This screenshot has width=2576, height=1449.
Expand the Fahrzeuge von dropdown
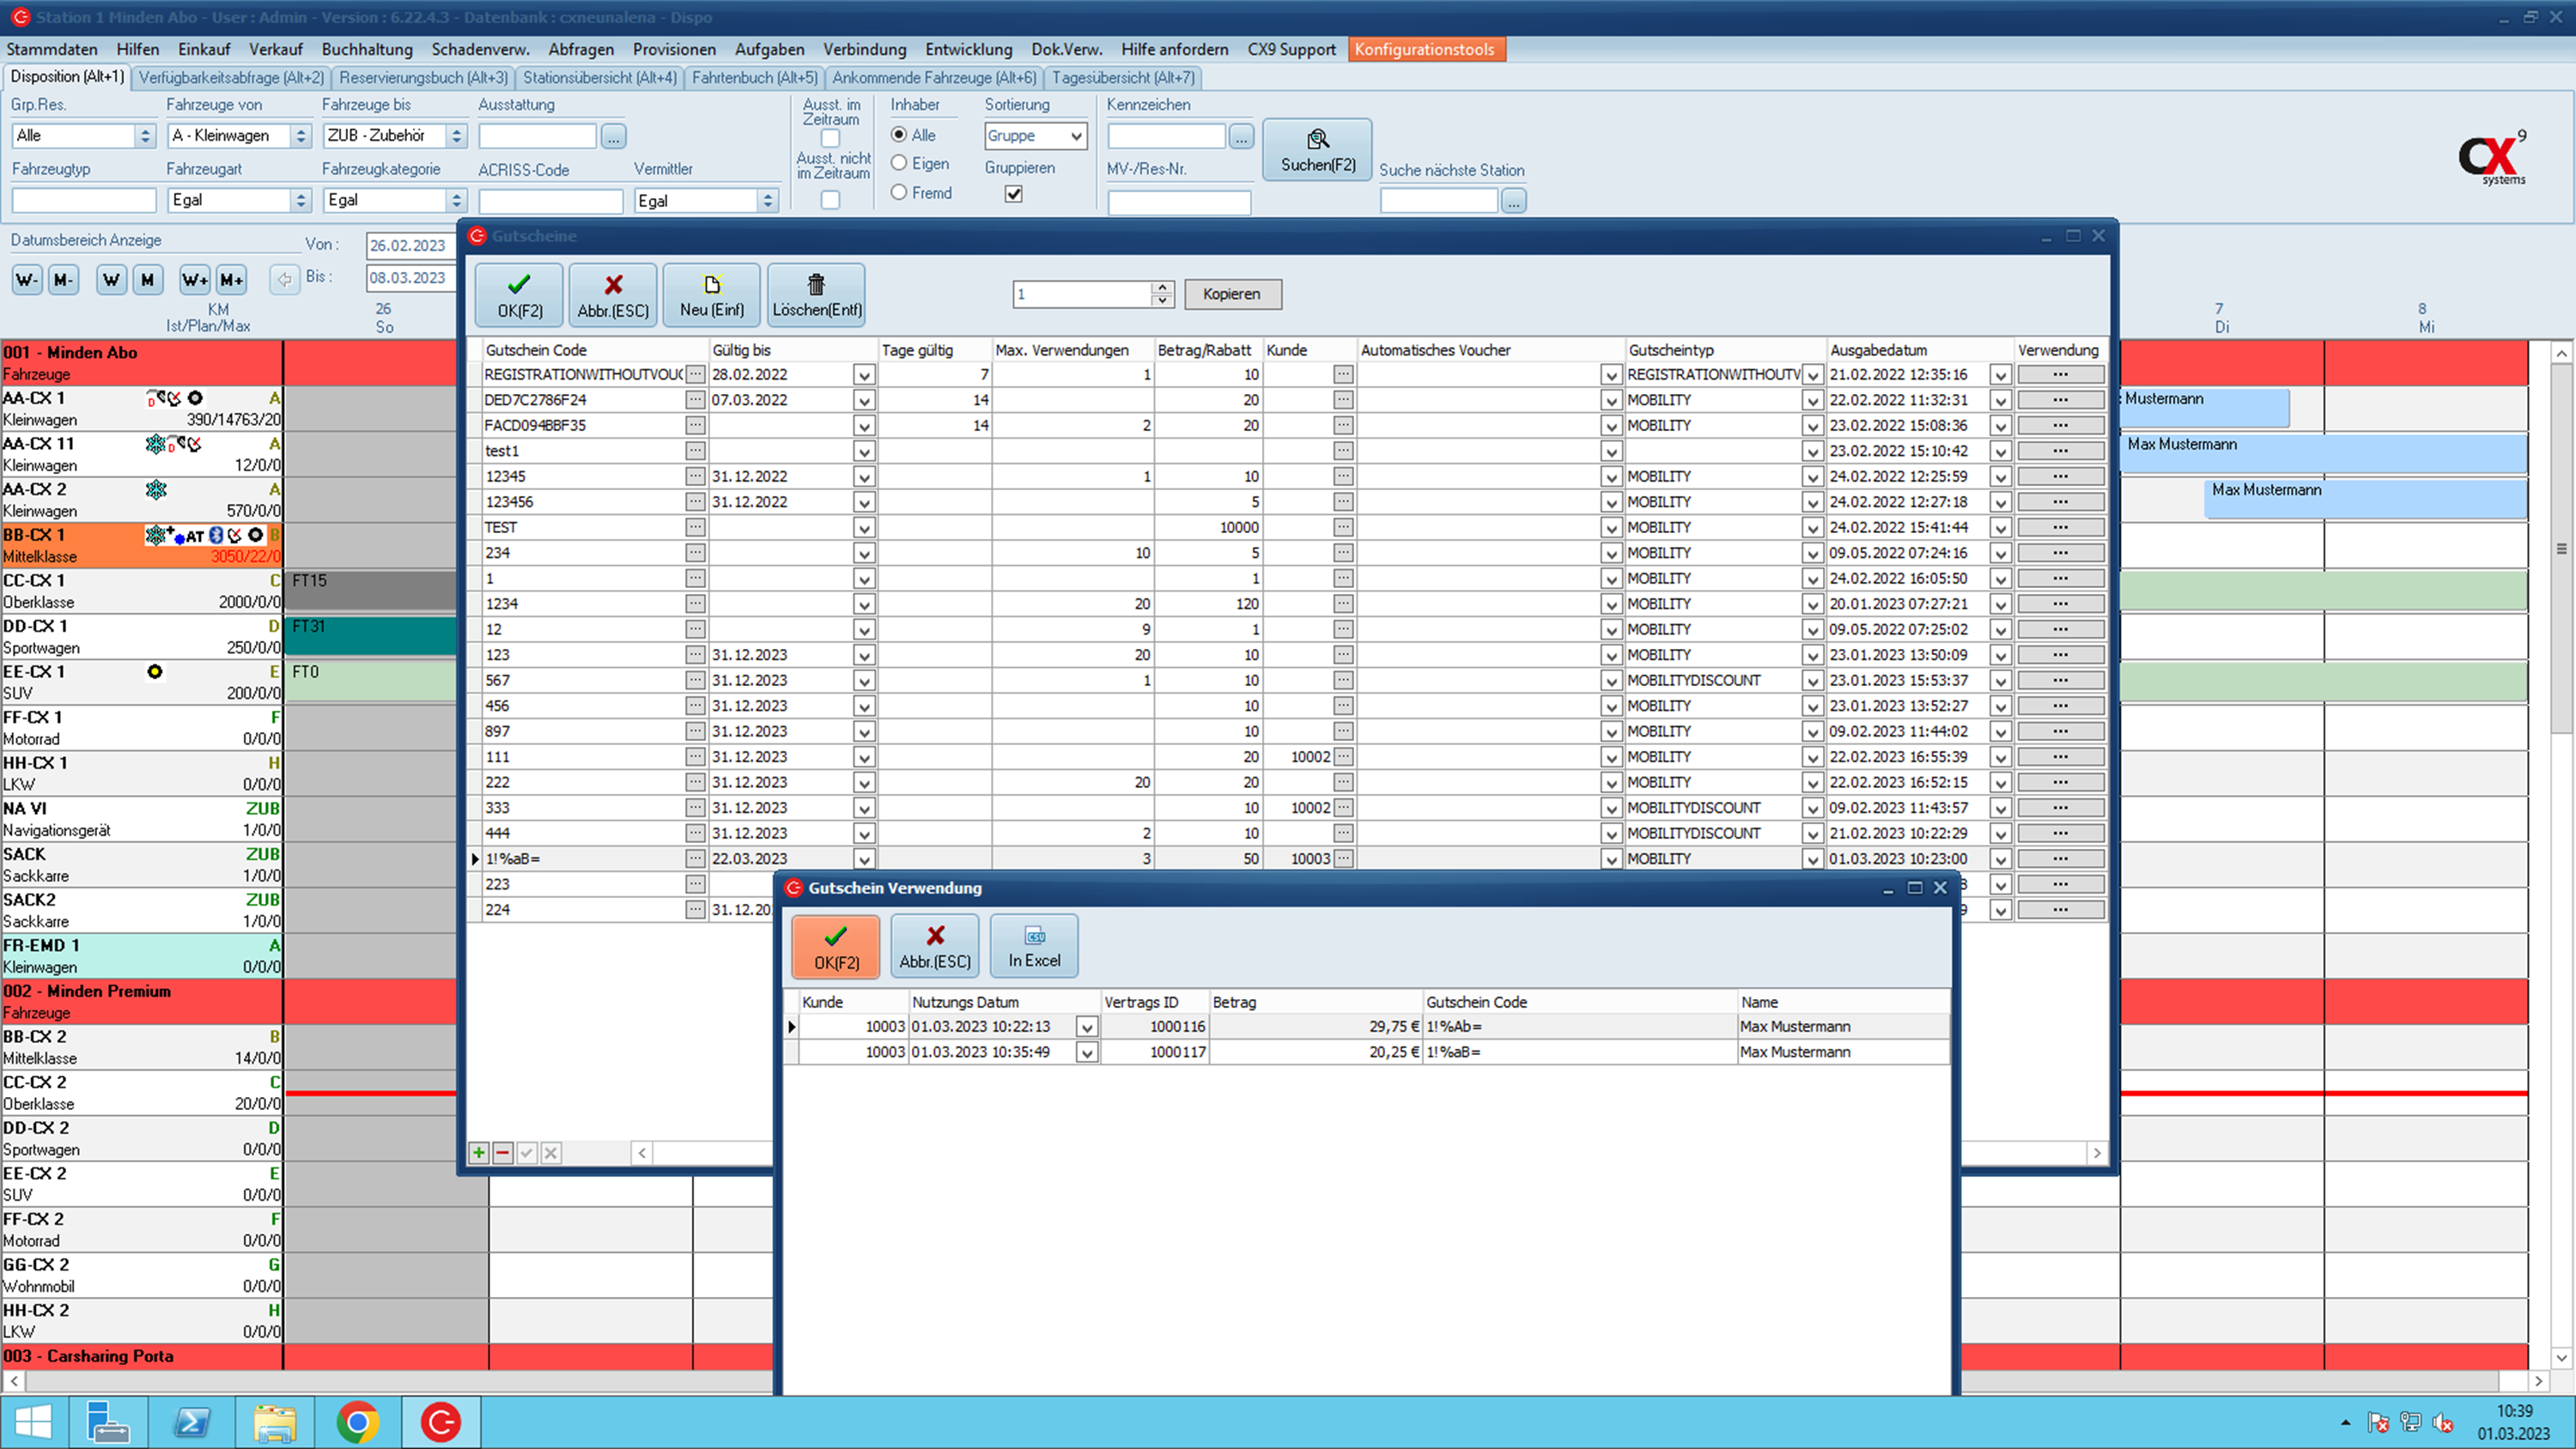click(300, 136)
